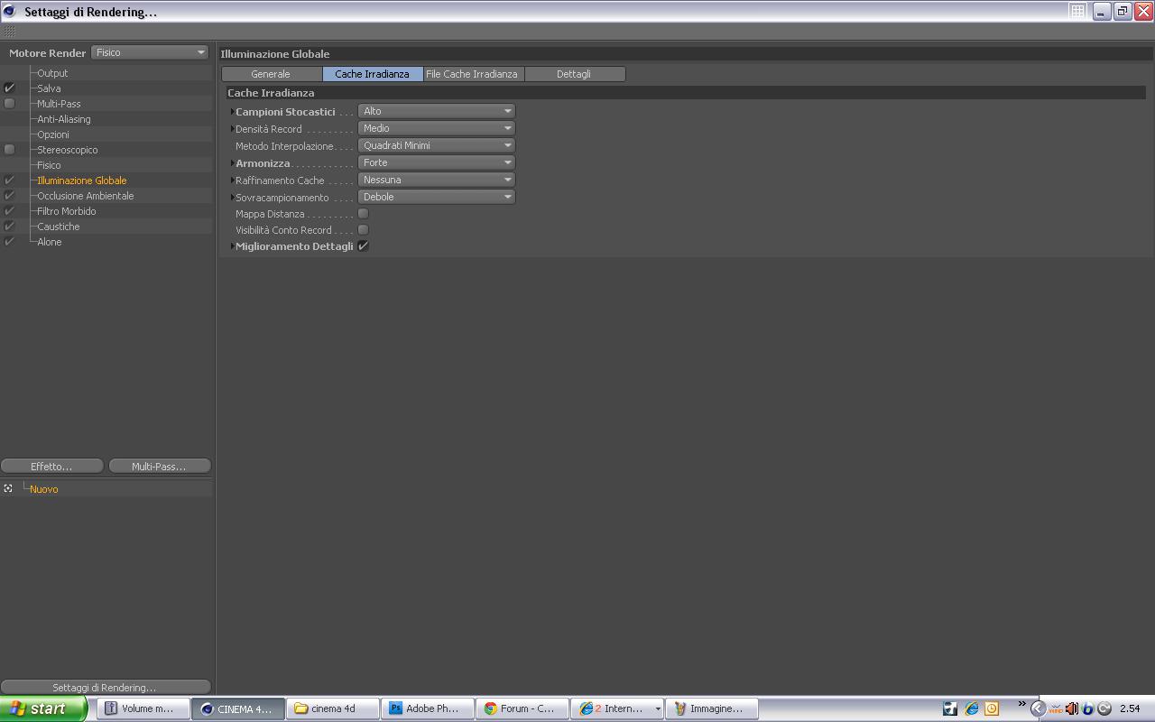The width and height of the screenshot is (1155, 722).
Task: Click the Effetto... button
Action: [51, 466]
